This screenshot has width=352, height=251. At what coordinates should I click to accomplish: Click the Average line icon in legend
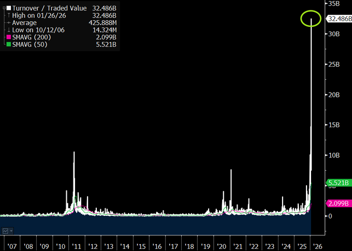8,23
